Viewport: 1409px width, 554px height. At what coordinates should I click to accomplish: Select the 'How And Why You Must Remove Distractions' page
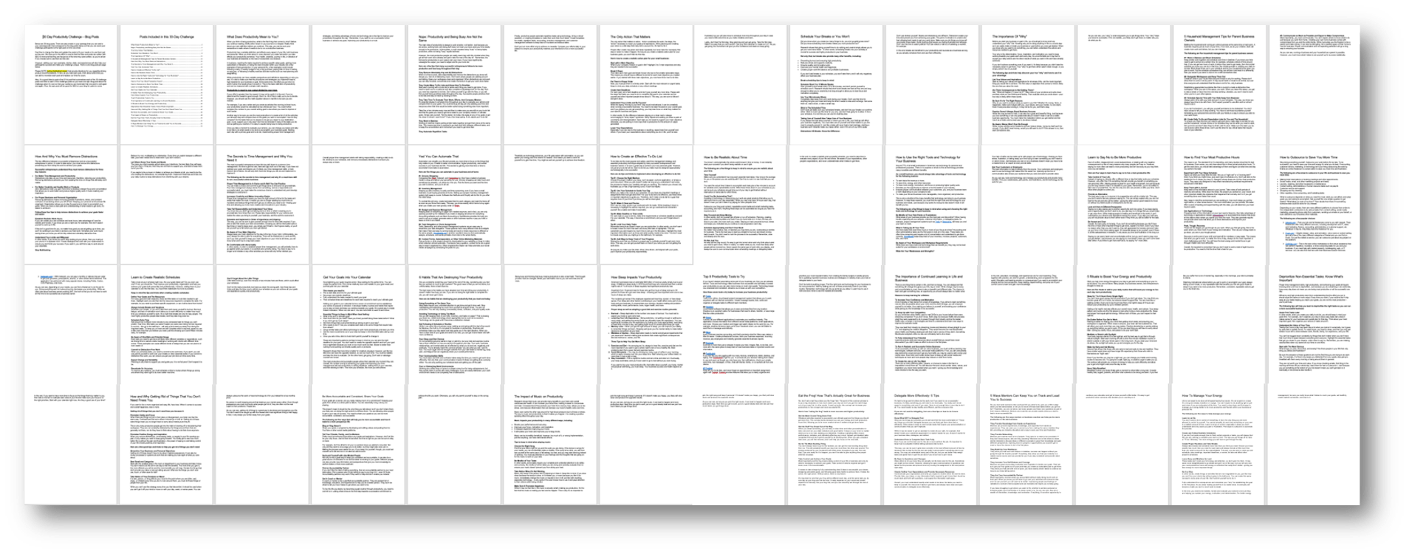[71, 205]
